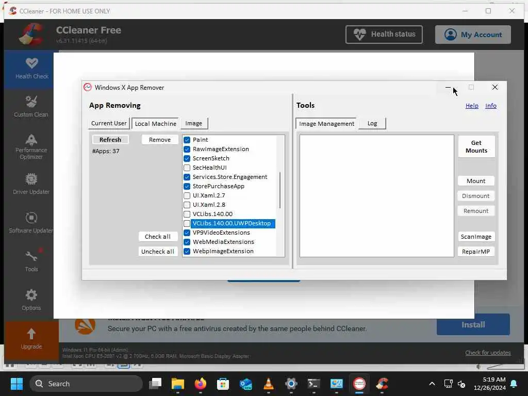
Task: Open My Account in CCleaner
Action: tap(473, 35)
